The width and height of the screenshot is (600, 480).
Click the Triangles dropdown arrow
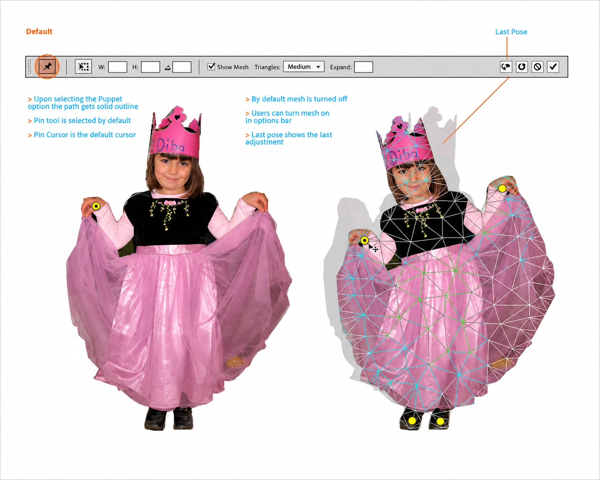tap(318, 67)
